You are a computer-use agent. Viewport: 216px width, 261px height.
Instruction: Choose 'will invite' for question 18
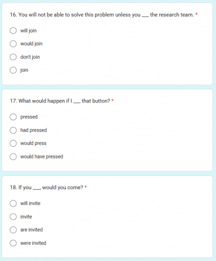[x=13, y=203]
